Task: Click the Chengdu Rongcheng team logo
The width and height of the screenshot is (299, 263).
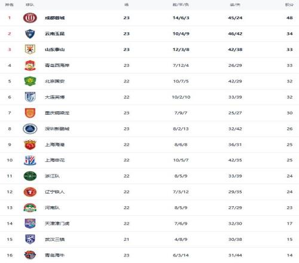Action: click(30, 18)
